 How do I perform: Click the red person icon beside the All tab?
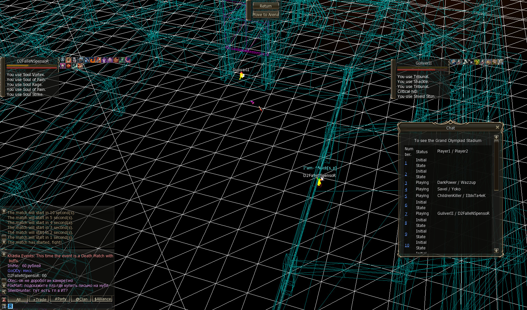pyautogui.click(x=4, y=300)
